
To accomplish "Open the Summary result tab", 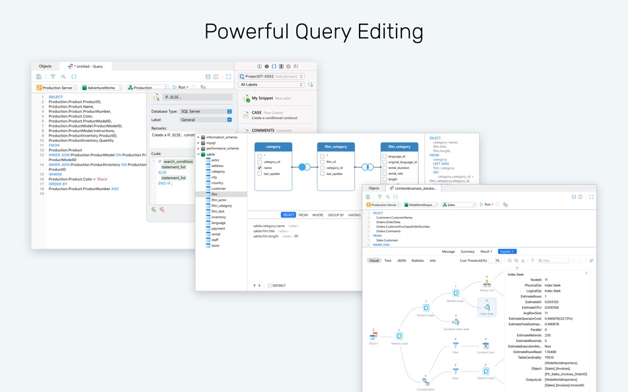I will 467,251.
